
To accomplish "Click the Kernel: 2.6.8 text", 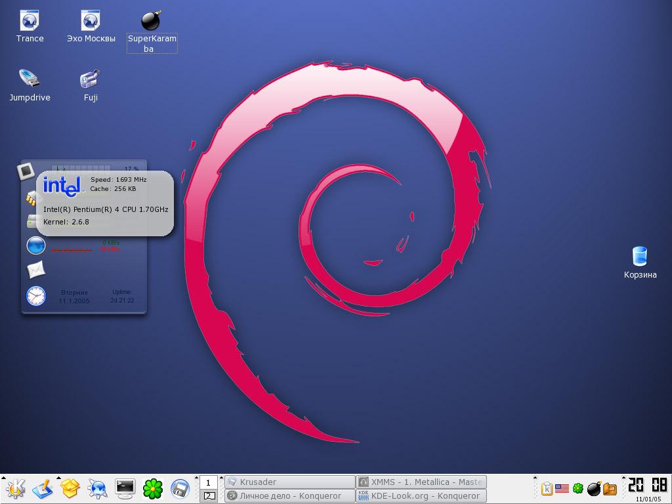I will coord(66,222).
